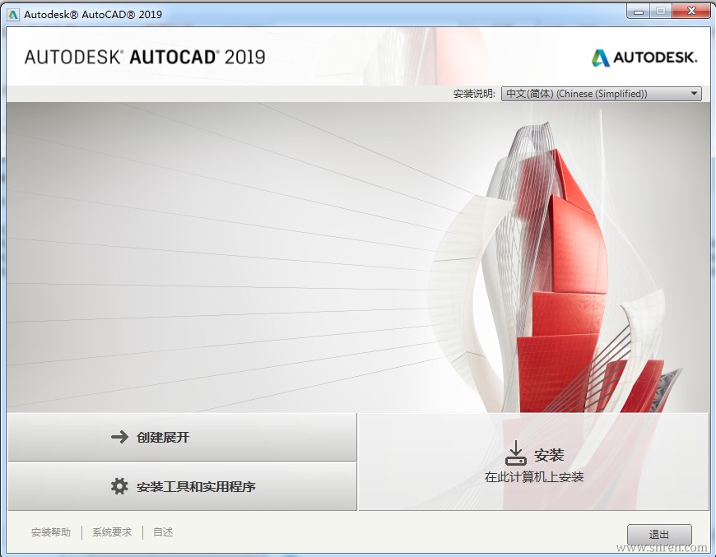716x557 pixels.
Task: Open the 系统要求 link
Action: click(x=112, y=532)
